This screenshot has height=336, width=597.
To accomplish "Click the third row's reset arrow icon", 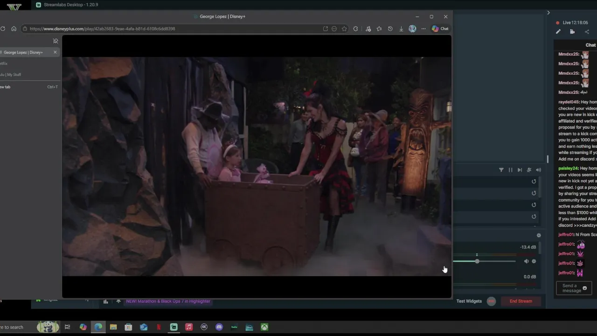I will tap(534, 205).
